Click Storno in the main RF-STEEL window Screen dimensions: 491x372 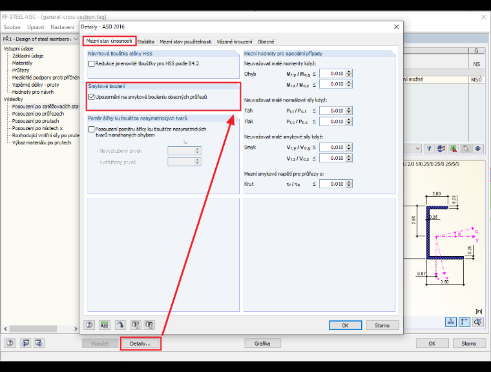pos(469,344)
